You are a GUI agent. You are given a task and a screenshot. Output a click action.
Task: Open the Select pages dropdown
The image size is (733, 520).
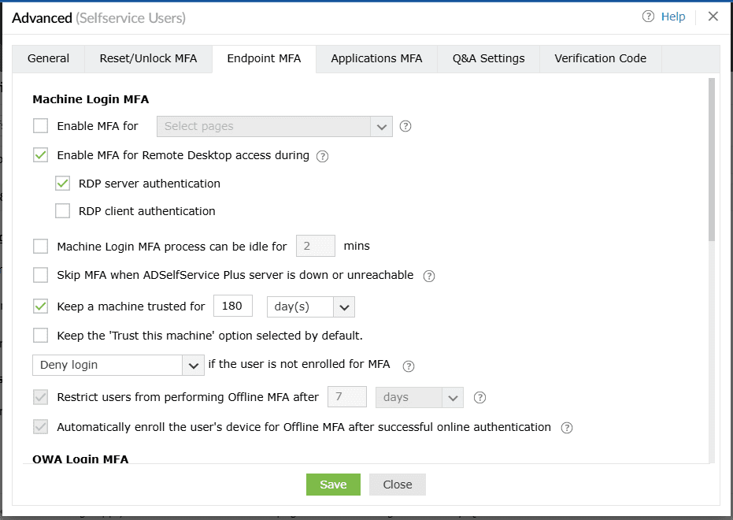point(275,126)
